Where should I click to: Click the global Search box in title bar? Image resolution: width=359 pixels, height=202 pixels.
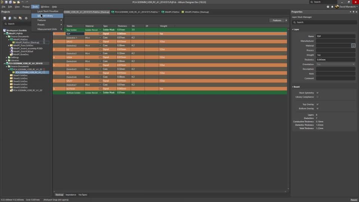(x=323, y=2)
